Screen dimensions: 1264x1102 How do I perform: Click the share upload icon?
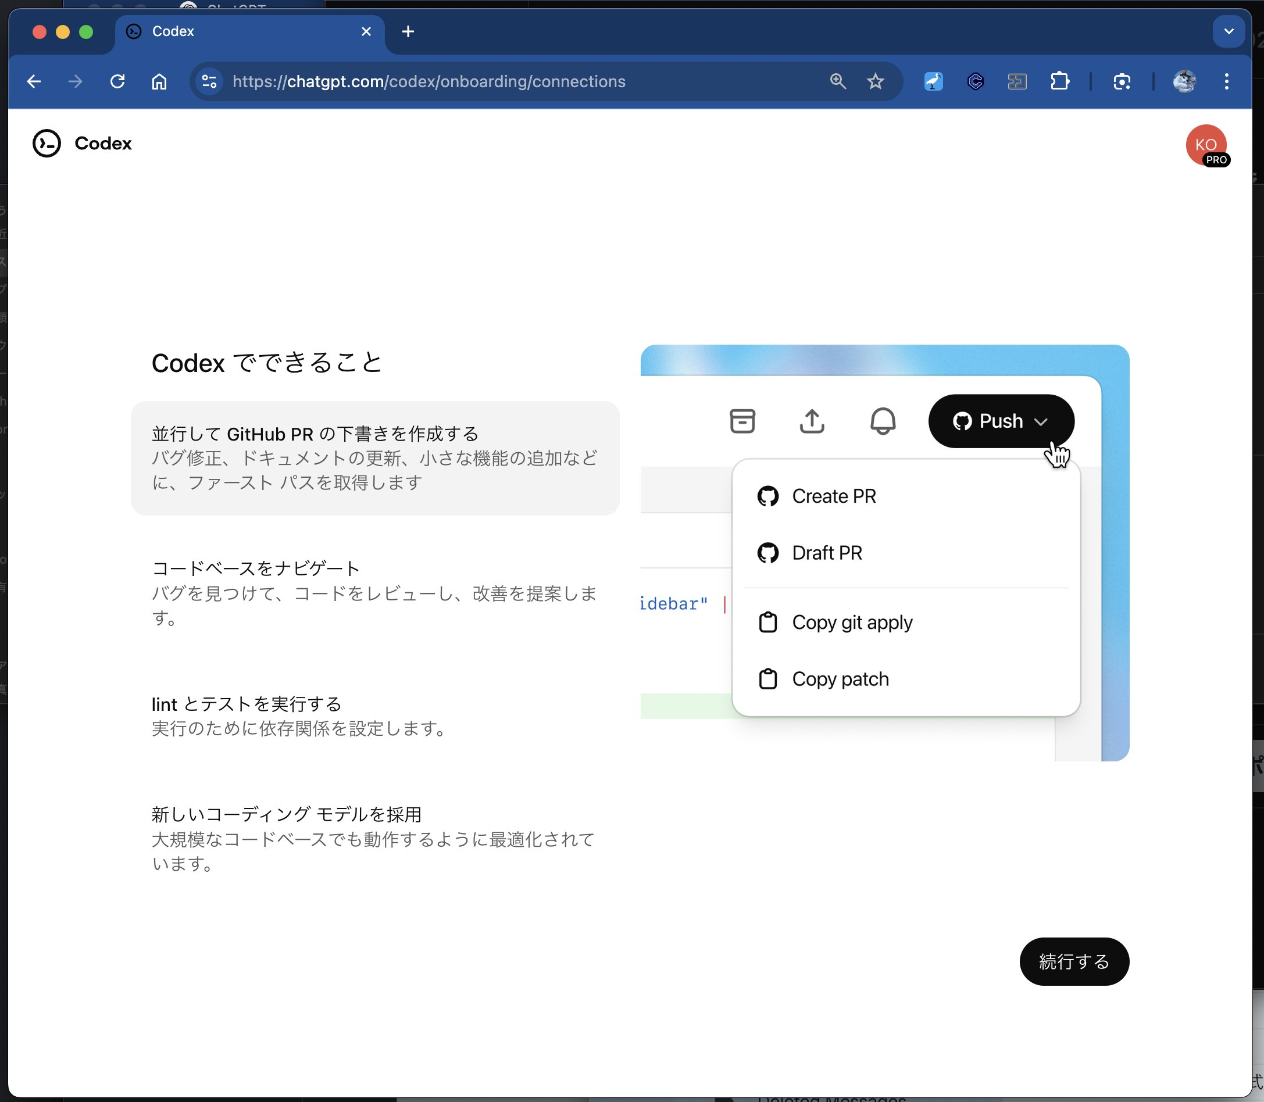pos(811,421)
